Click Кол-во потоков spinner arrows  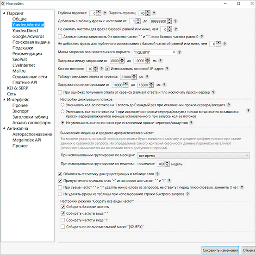pyautogui.click(x=95, y=69)
